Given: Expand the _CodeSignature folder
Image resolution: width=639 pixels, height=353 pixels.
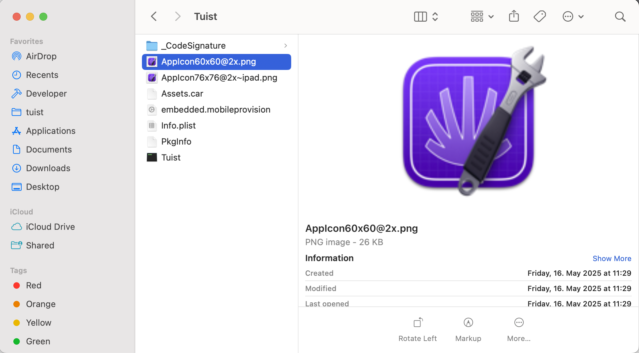Looking at the screenshot, I should (x=286, y=46).
